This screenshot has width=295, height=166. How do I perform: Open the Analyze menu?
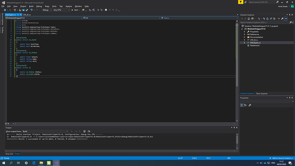pos(69,6)
